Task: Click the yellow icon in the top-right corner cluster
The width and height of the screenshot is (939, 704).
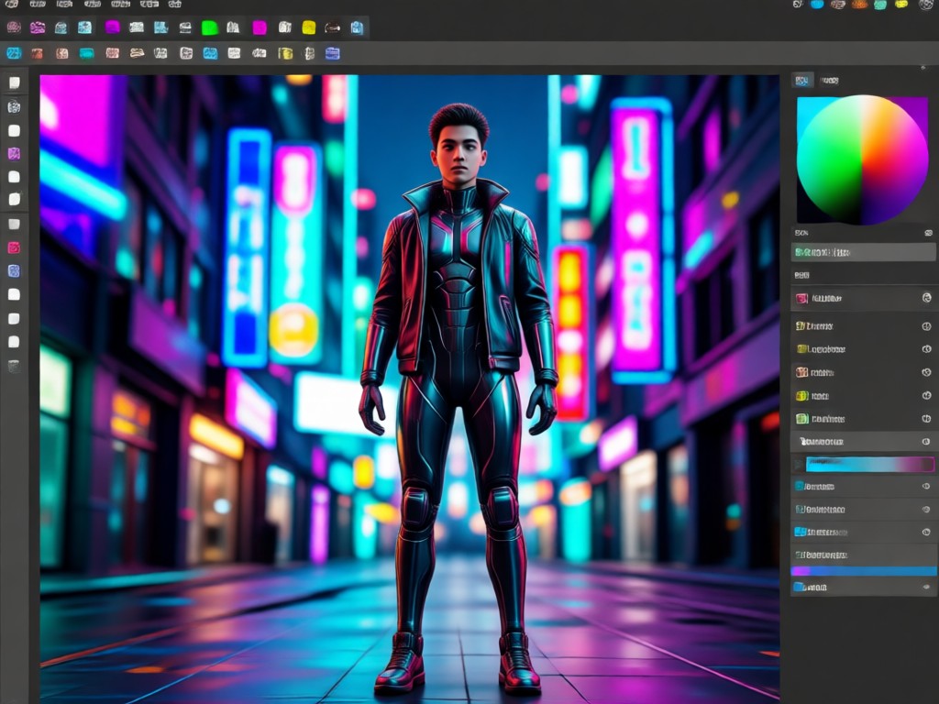Action: [901, 5]
